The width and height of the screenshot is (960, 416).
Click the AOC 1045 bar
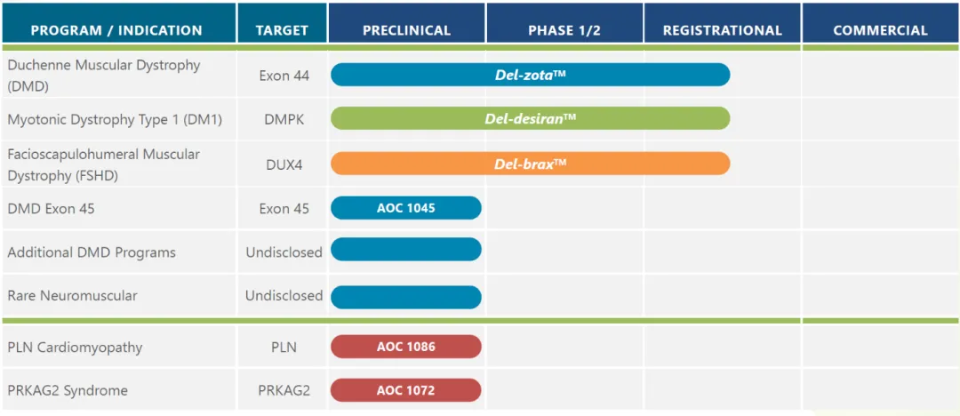pyautogui.click(x=405, y=208)
